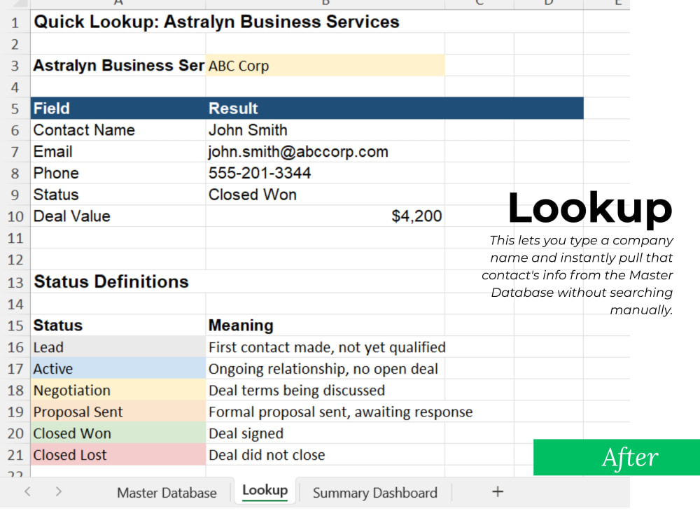The image size is (700, 525).
Task: Select 'Ongoing relationship, no open deal' cell
Action: pyautogui.click(x=325, y=369)
